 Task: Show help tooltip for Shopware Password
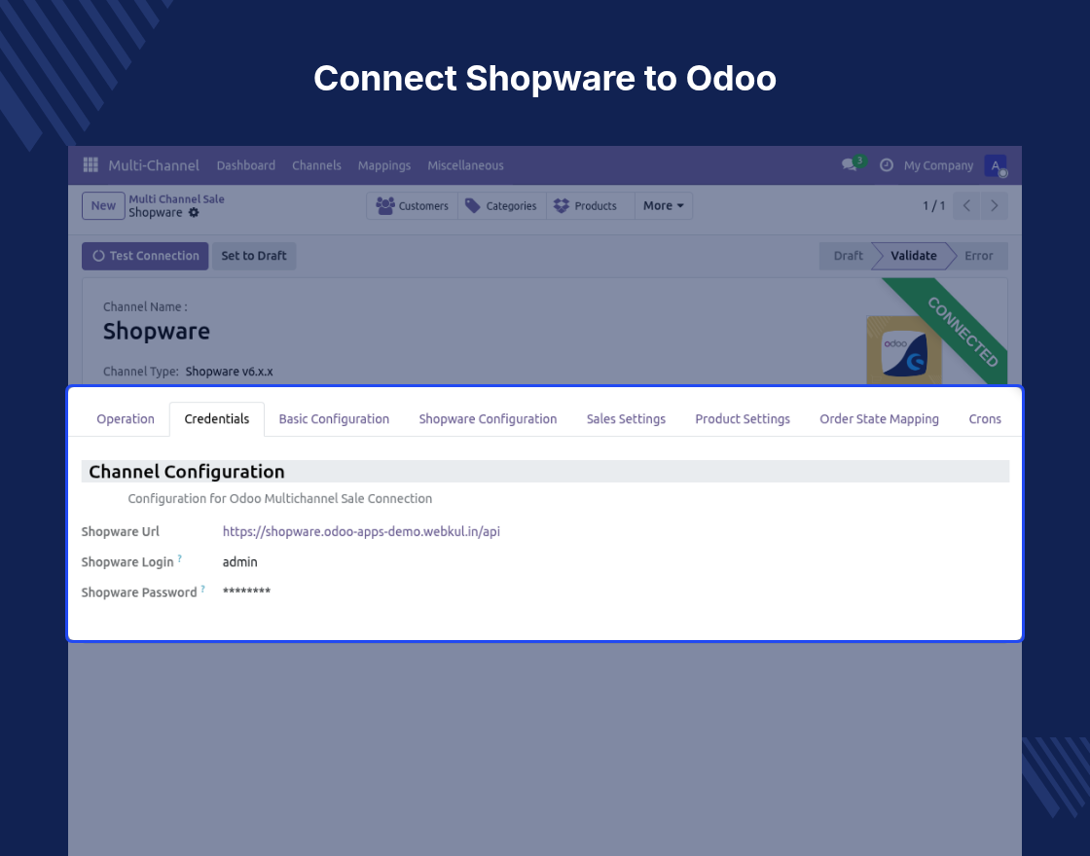(x=203, y=588)
